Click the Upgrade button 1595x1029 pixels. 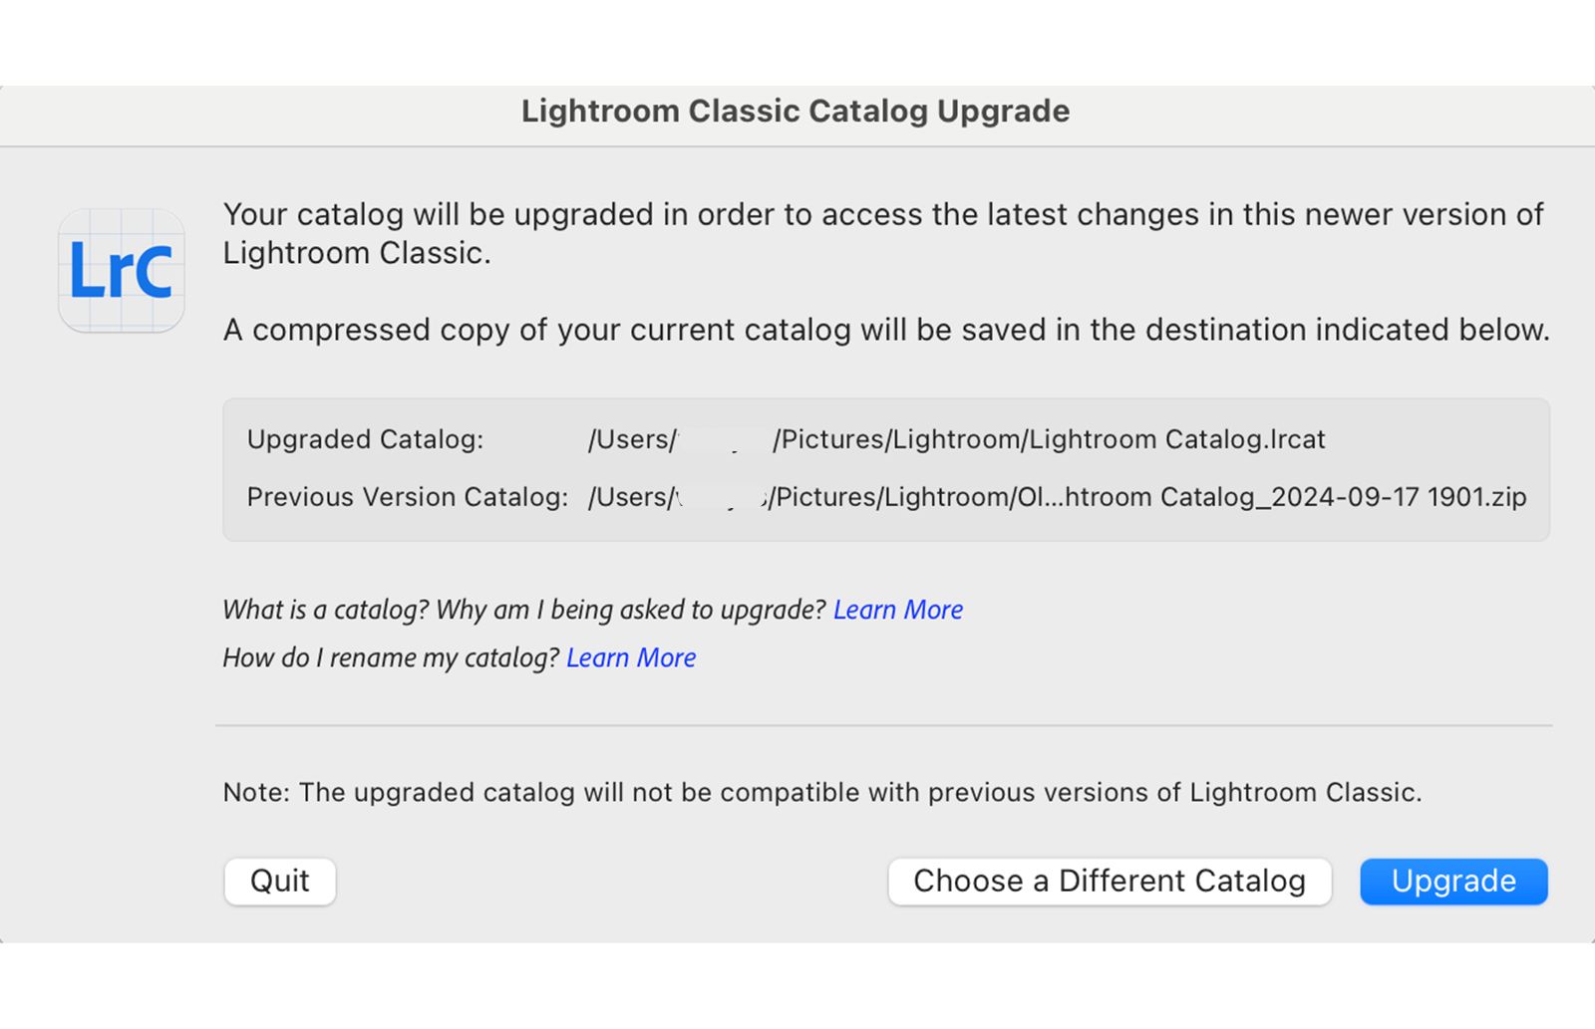pos(1452,881)
